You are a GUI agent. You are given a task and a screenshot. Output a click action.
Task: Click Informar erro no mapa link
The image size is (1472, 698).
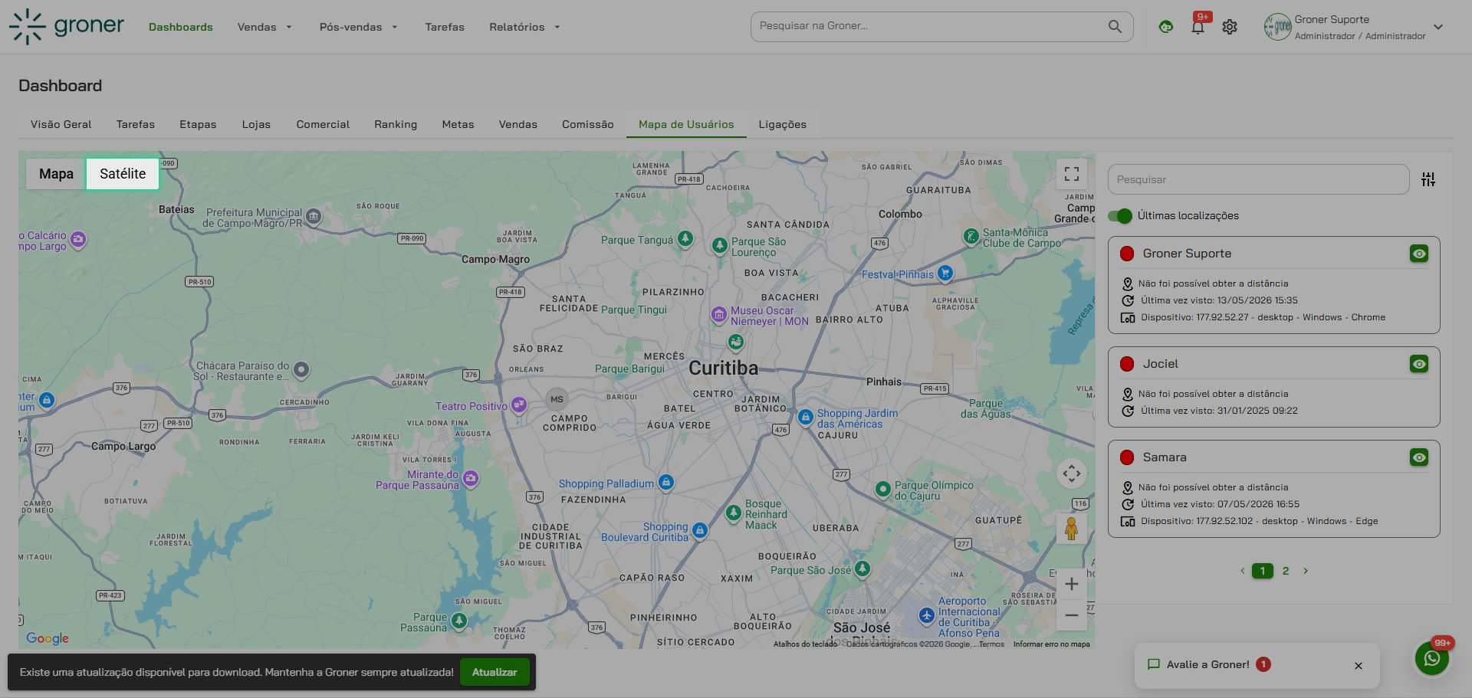pyautogui.click(x=1051, y=644)
